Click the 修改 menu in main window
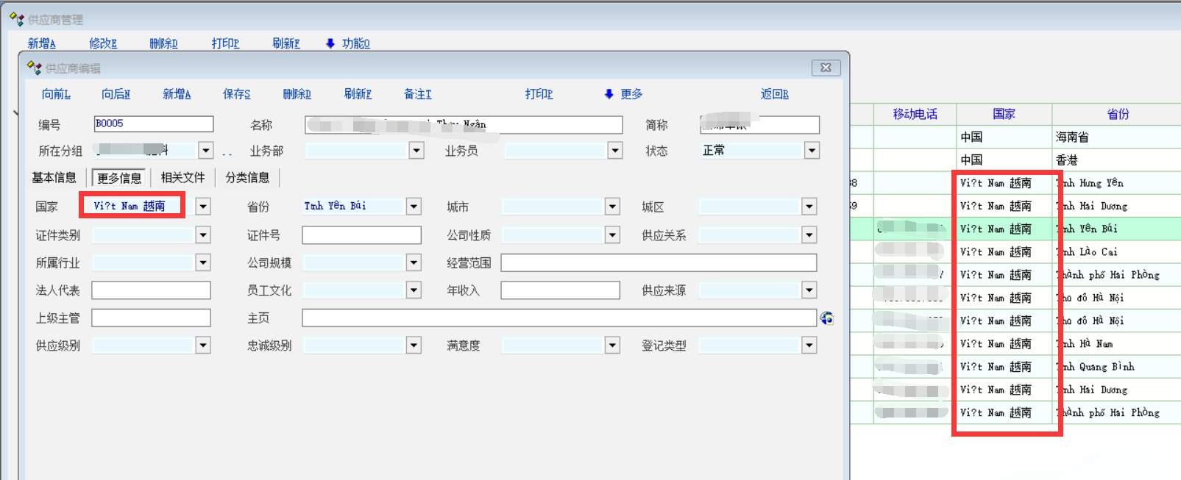The image size is (1181, 480). (103, 43)
